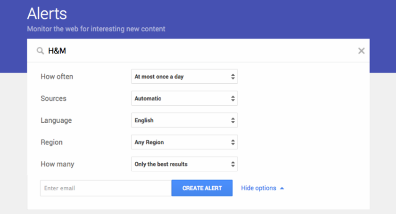This screenshot has width=396, height=214.
Task: Clear the H&M query with the X icon
Action: 362,51
